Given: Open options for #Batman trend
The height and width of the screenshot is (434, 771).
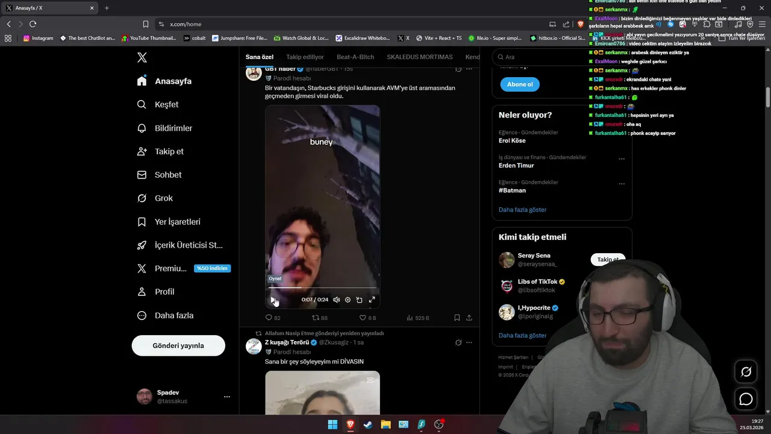Looking at the screenshot, I should 622,184.
